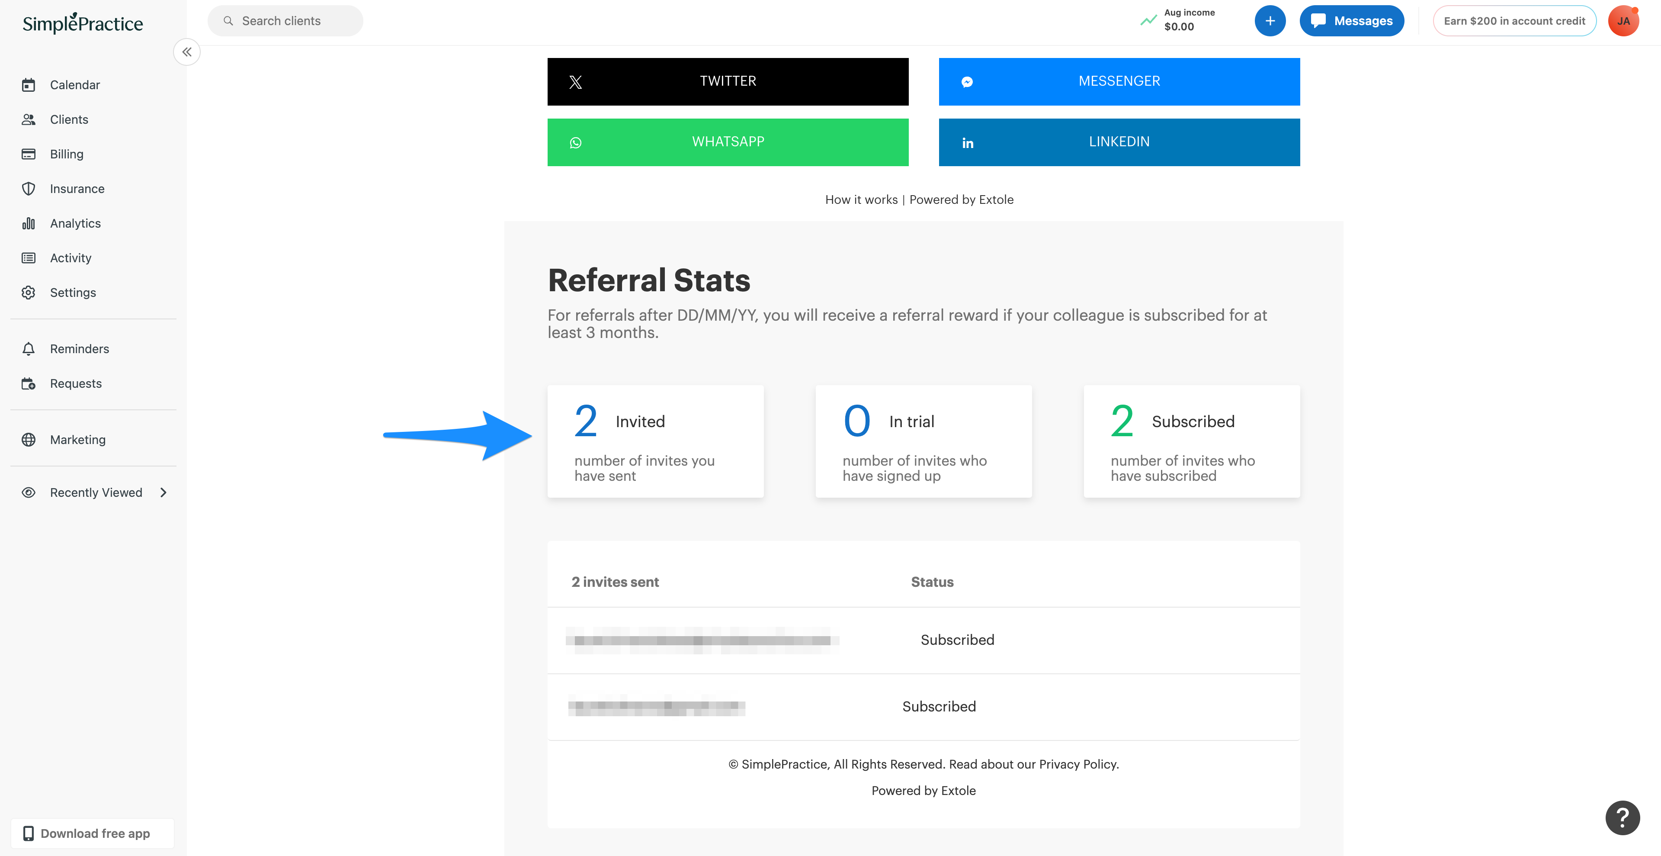Open the Requests label in the sidebar
The image size is (1661, 856).
coord(75,384)
